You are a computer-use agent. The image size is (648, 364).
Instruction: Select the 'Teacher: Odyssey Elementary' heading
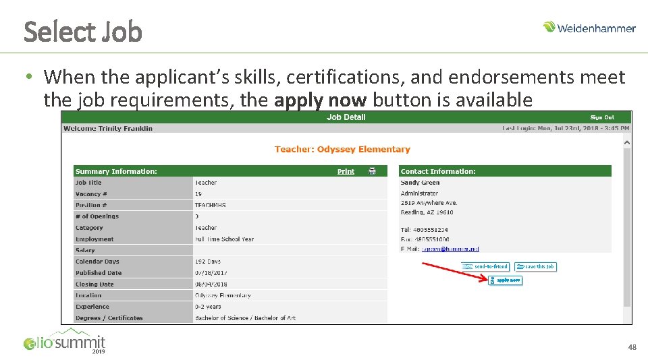(342, 149)
